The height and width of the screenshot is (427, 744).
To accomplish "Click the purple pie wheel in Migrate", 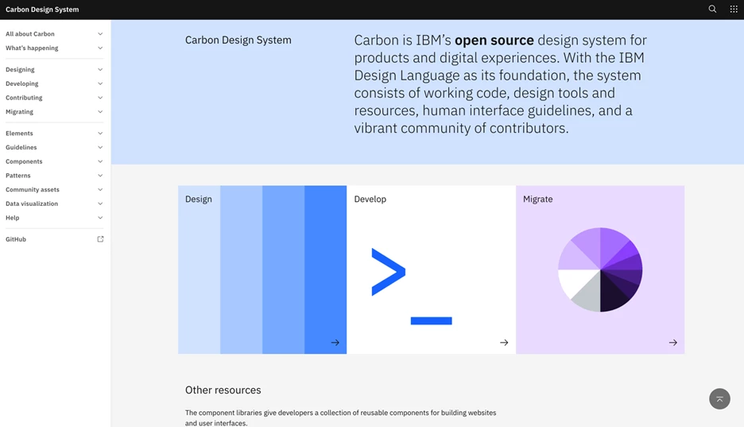I will pos(600,270).
